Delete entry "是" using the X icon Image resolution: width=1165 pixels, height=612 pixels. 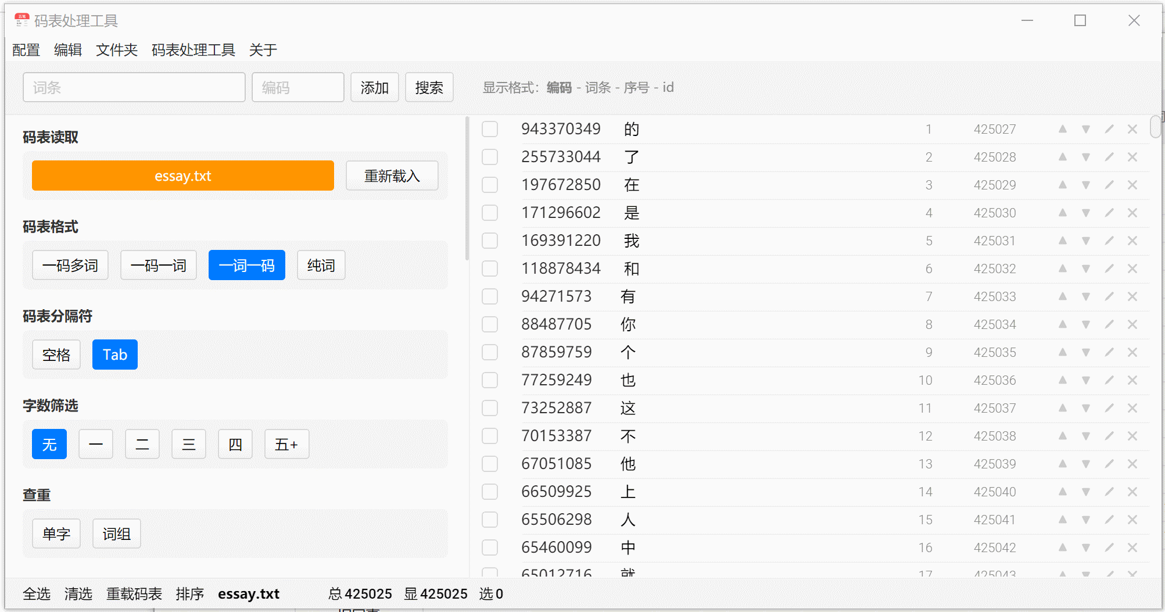pyautogui.click(x=1132, y=213)
